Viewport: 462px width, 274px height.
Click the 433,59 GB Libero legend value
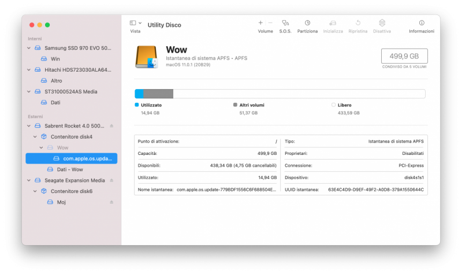(x=349, y=113)
